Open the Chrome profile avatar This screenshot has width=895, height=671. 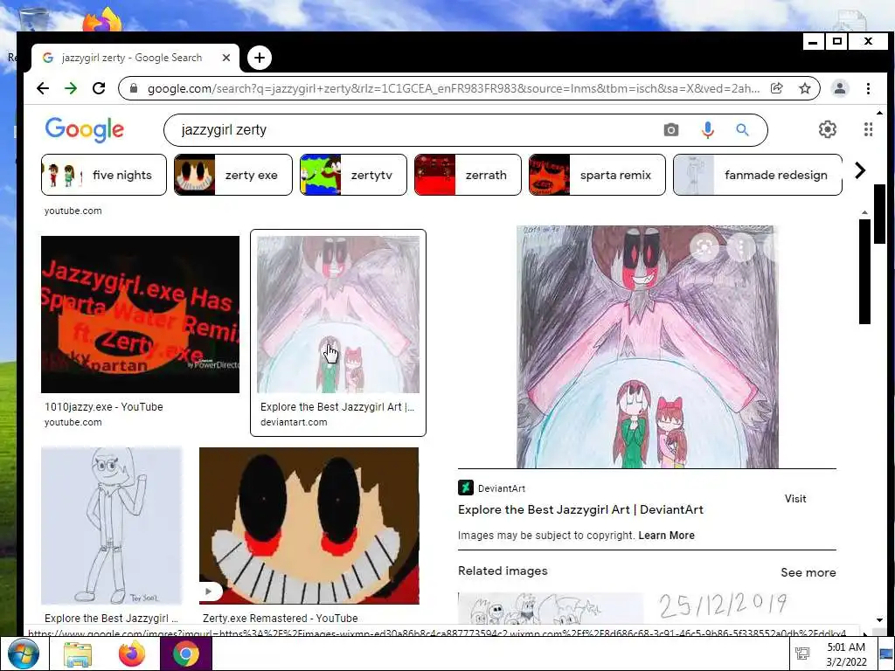tap(840, 88)
